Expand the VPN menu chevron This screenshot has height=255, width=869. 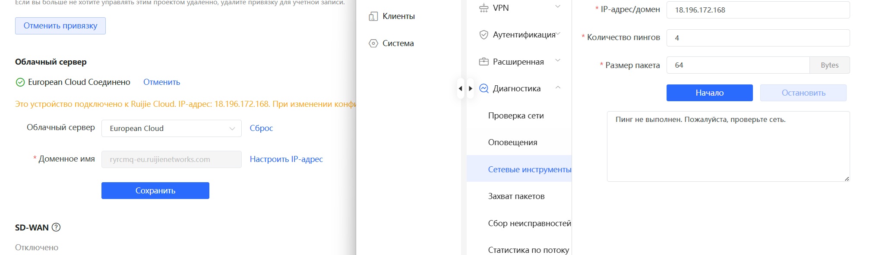(558, 7)
